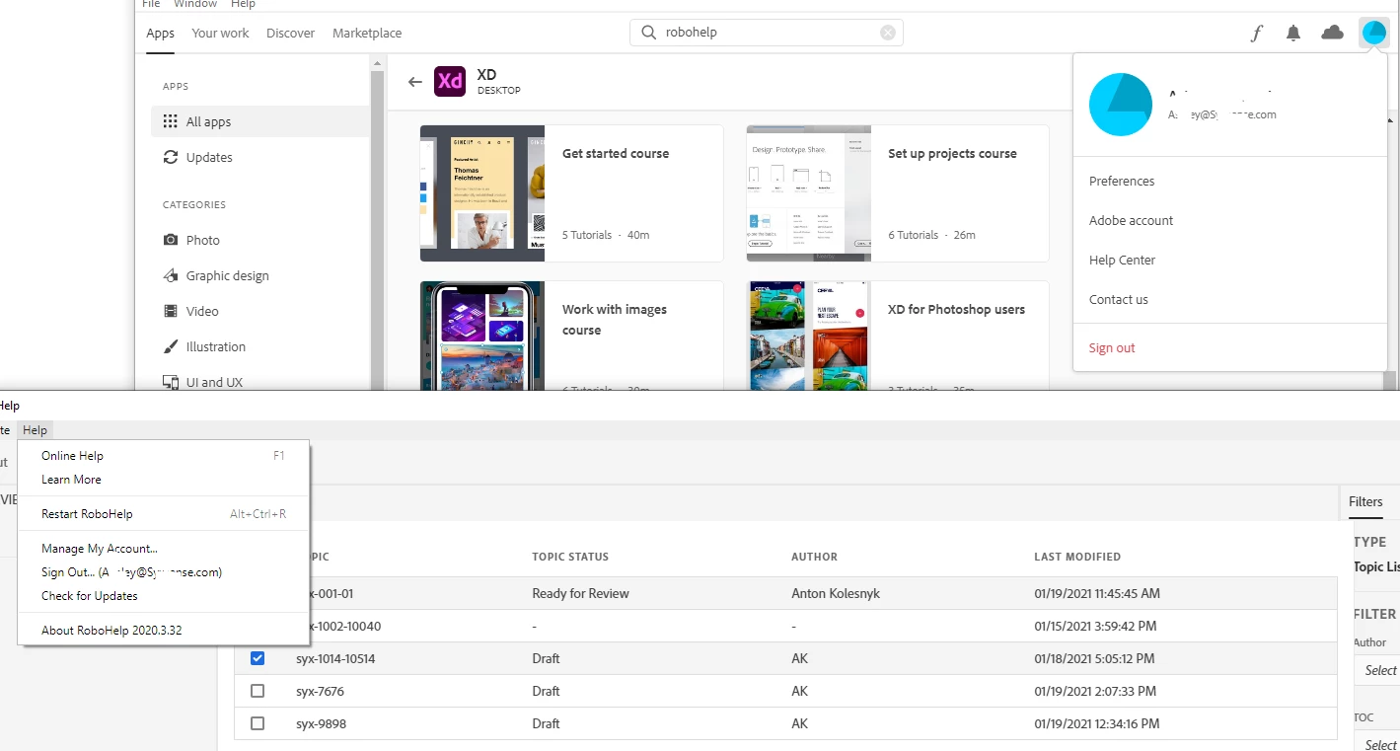
Task: Switch to the Apps tab
Action: [x=161, y=33]
